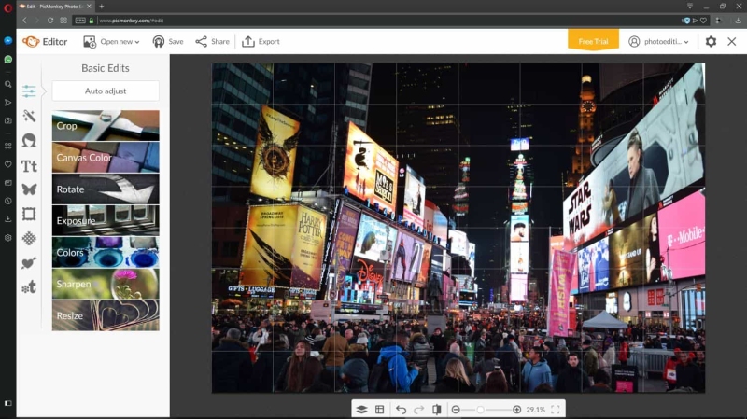Go back in the browser
Image resolution: width=747 pixels, height=419 pixels.
(24, 21)
